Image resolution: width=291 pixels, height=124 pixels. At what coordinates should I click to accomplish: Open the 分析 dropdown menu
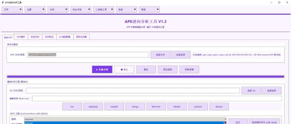coord(58,9)
